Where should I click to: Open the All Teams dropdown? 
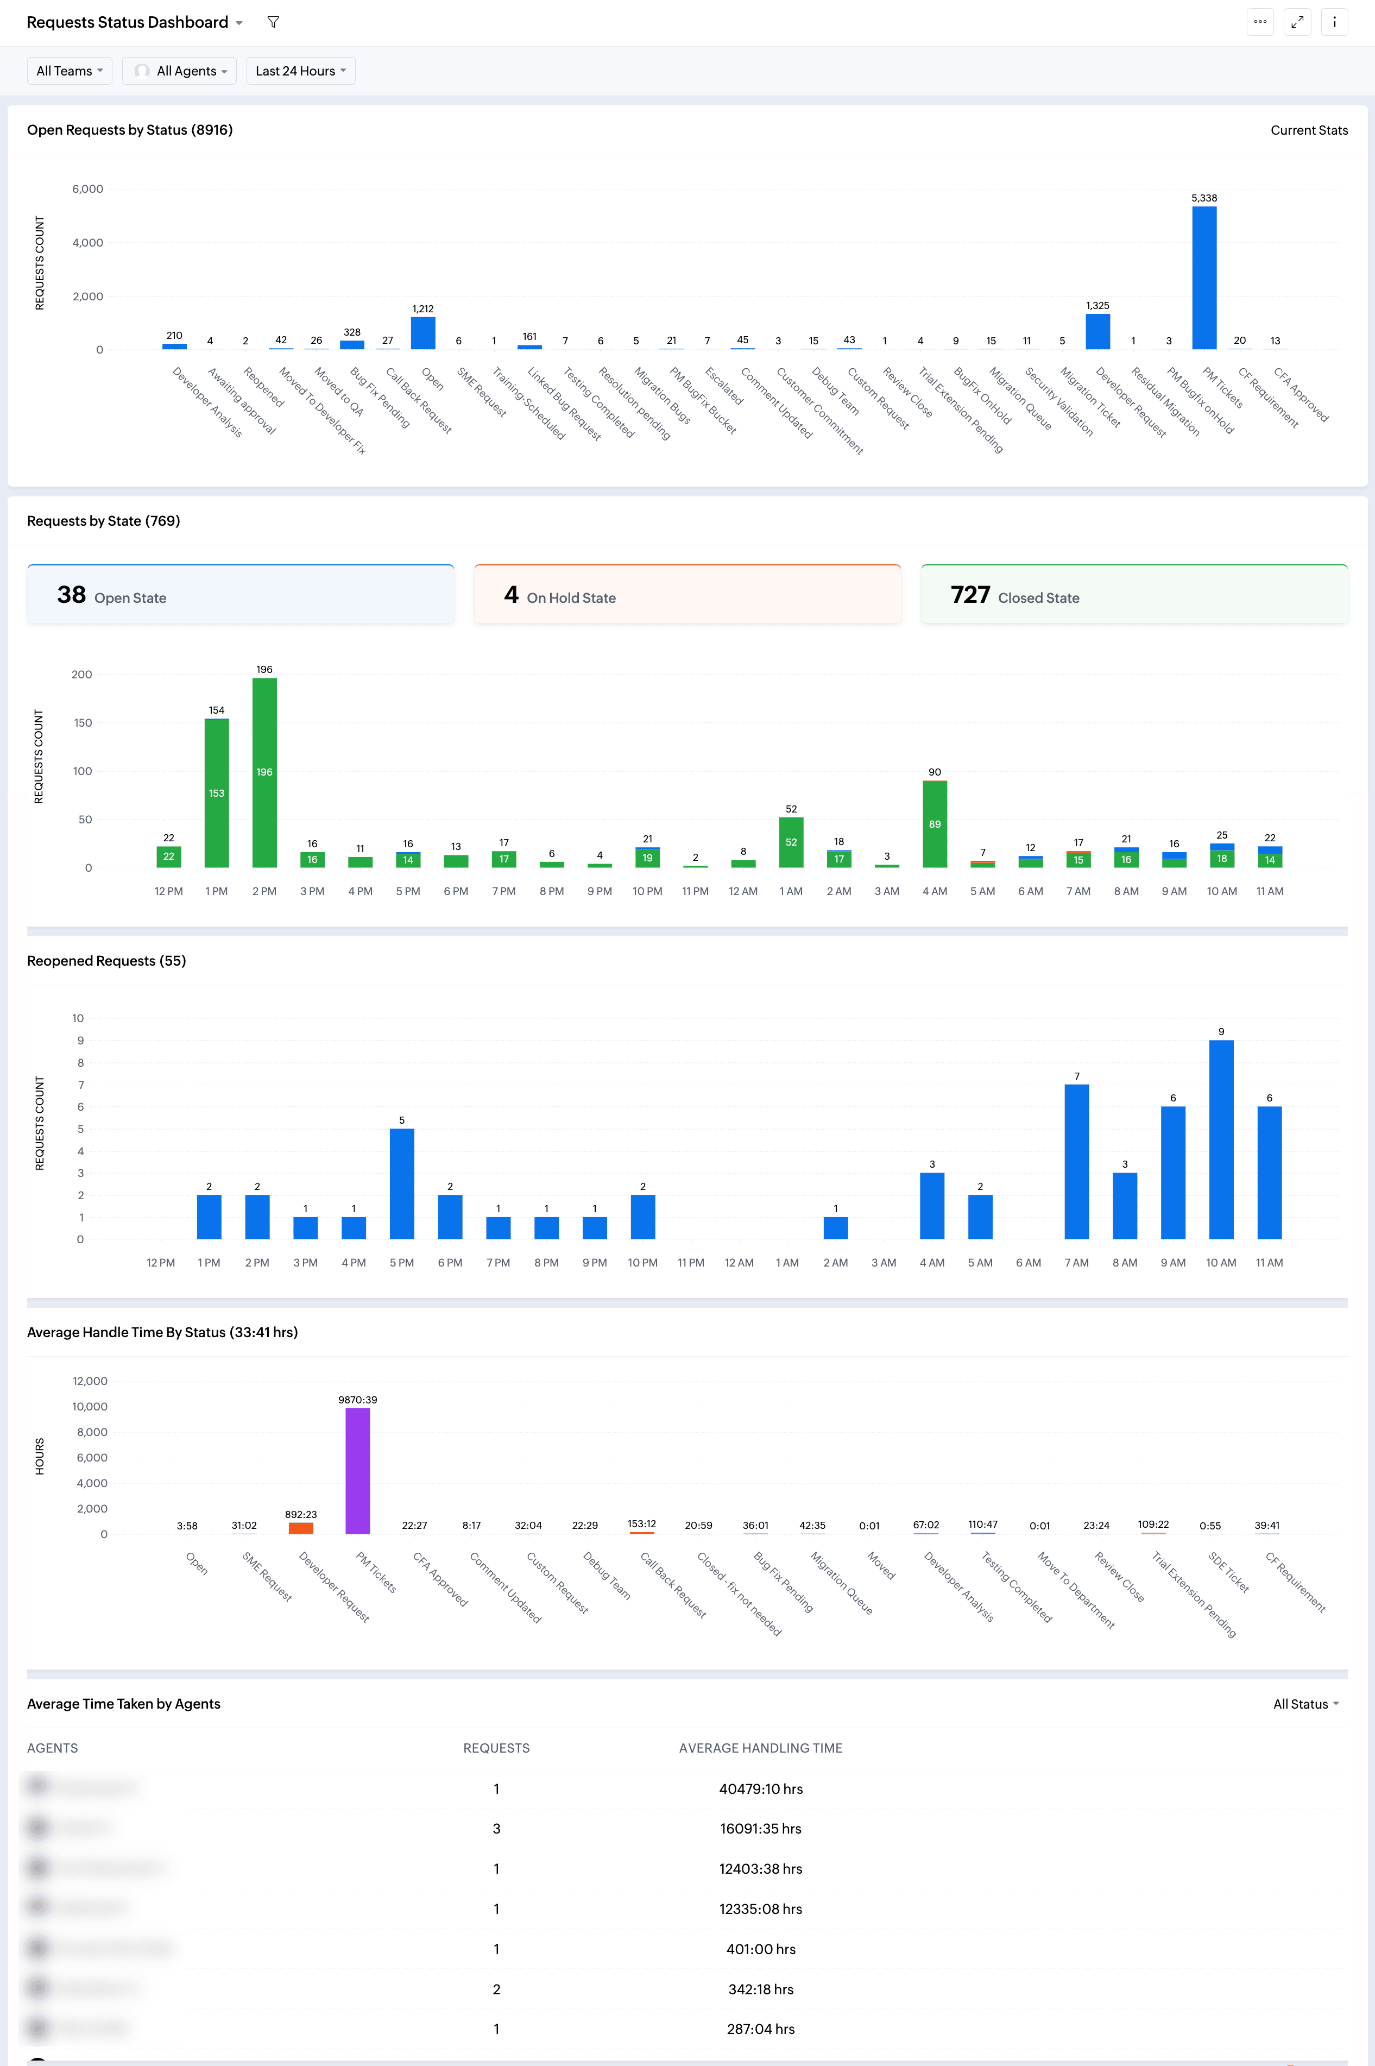[70, 71]
